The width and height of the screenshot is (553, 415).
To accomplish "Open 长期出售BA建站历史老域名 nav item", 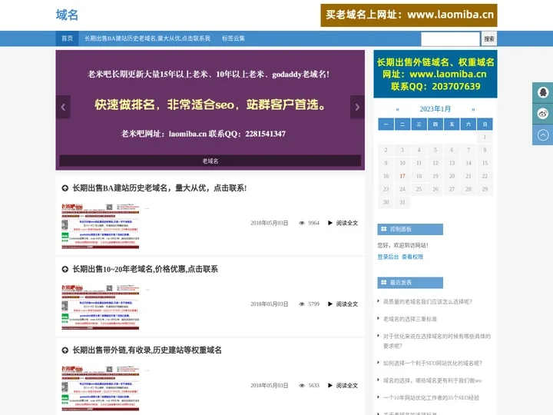I will pyautogui.click(x=147, y=38).
